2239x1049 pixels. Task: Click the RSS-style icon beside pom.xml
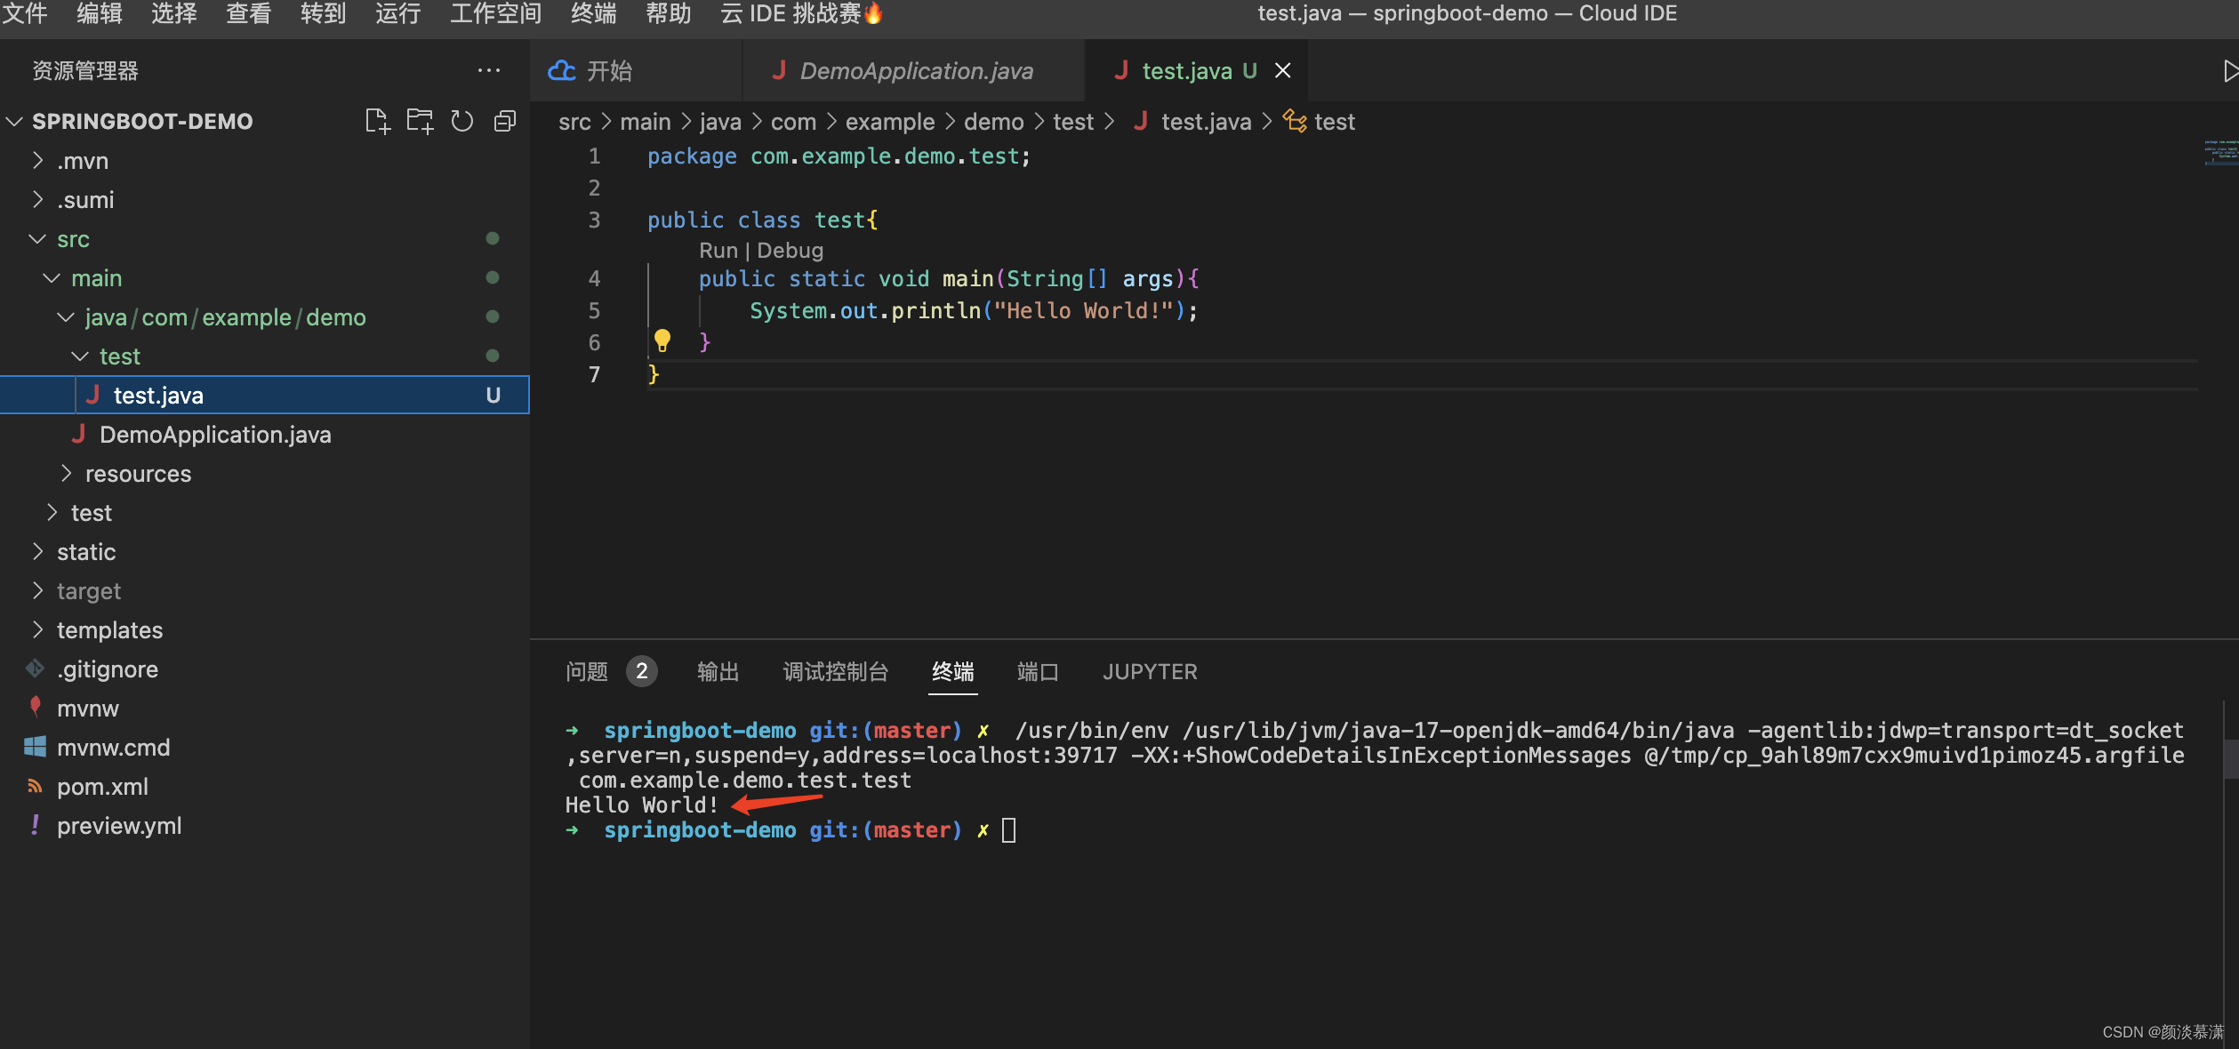coord(35,786)
